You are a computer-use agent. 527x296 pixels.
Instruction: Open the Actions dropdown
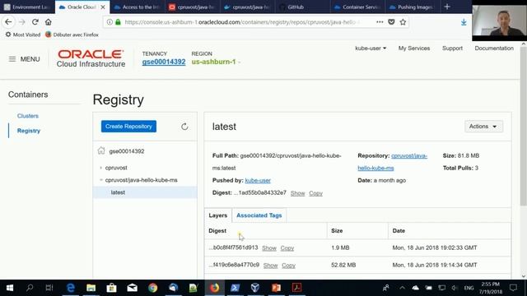(483, 126)
